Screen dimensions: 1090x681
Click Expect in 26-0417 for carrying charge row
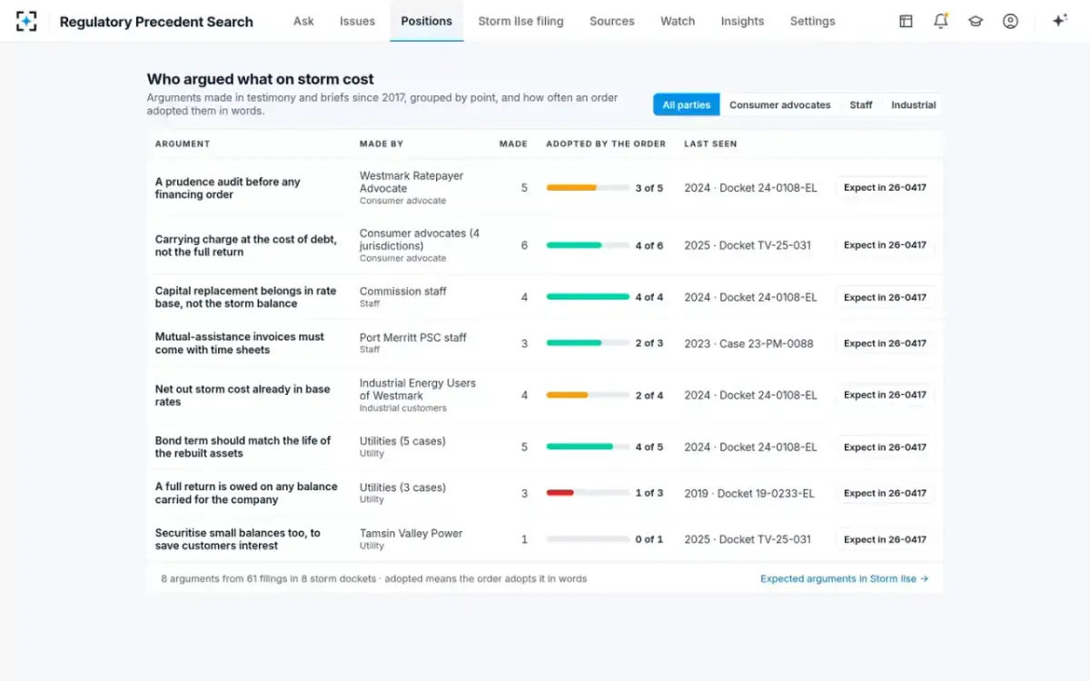[x=885, y=245]
